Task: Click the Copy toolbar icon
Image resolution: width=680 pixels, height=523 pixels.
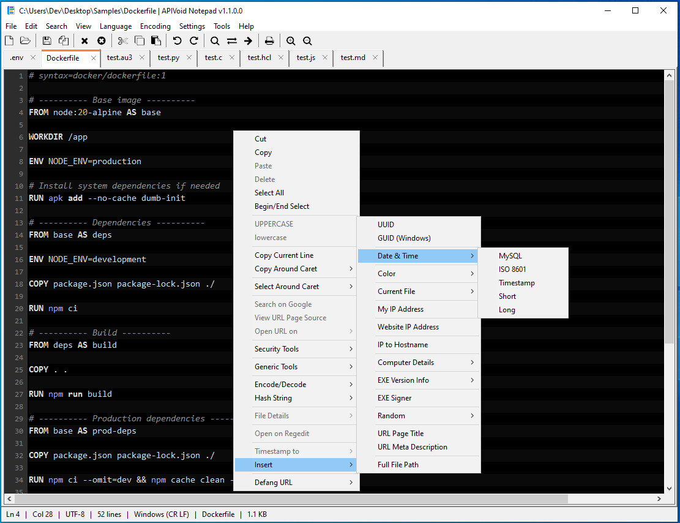Action: [x=139, y=41]
